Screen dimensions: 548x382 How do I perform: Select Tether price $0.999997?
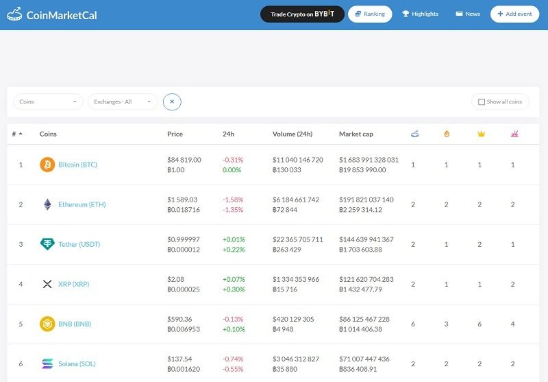[183, 239]
